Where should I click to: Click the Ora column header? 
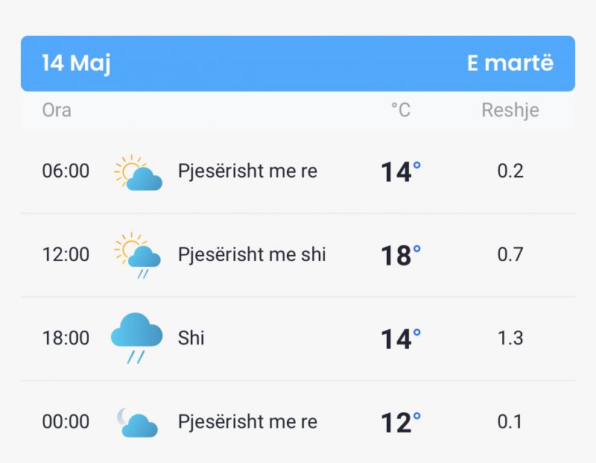point(57,110)
